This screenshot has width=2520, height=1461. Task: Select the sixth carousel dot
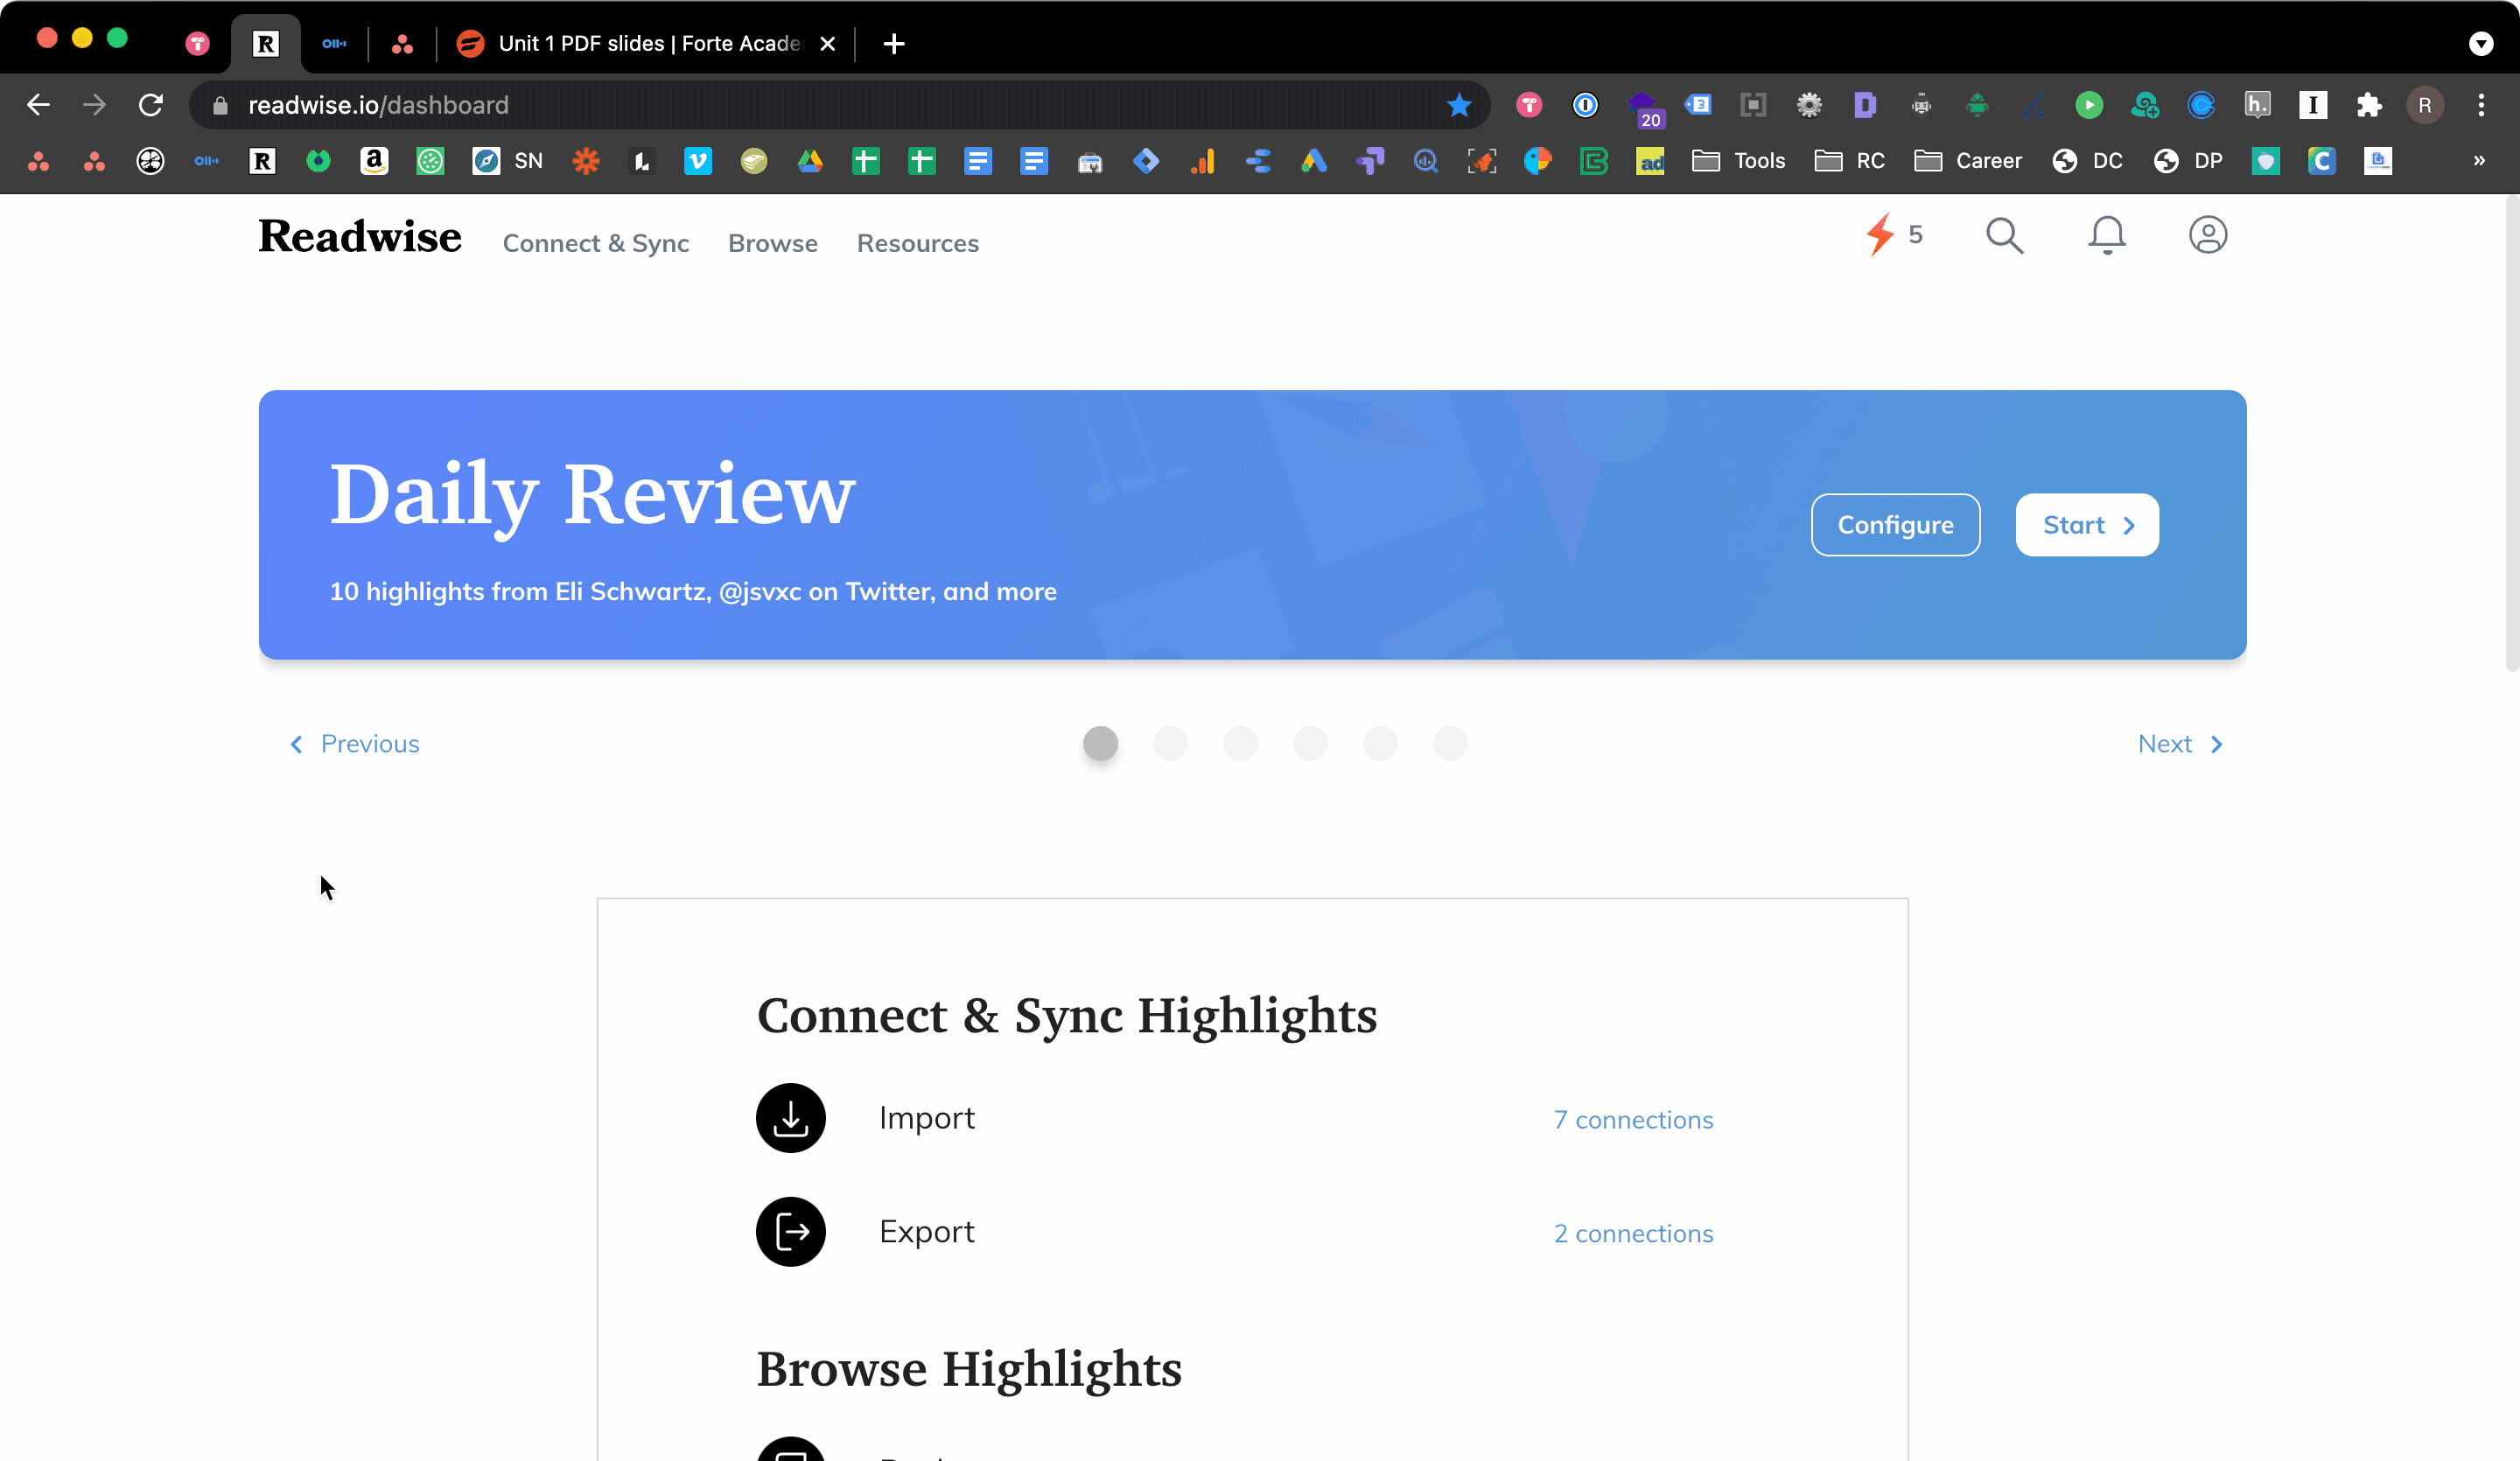pos(1450,743)
